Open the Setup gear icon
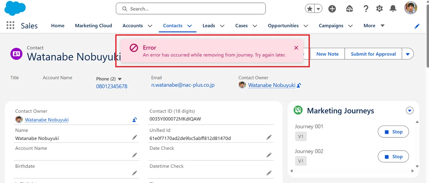This screenshot has height=183, width=429. (x=379, y=9)
